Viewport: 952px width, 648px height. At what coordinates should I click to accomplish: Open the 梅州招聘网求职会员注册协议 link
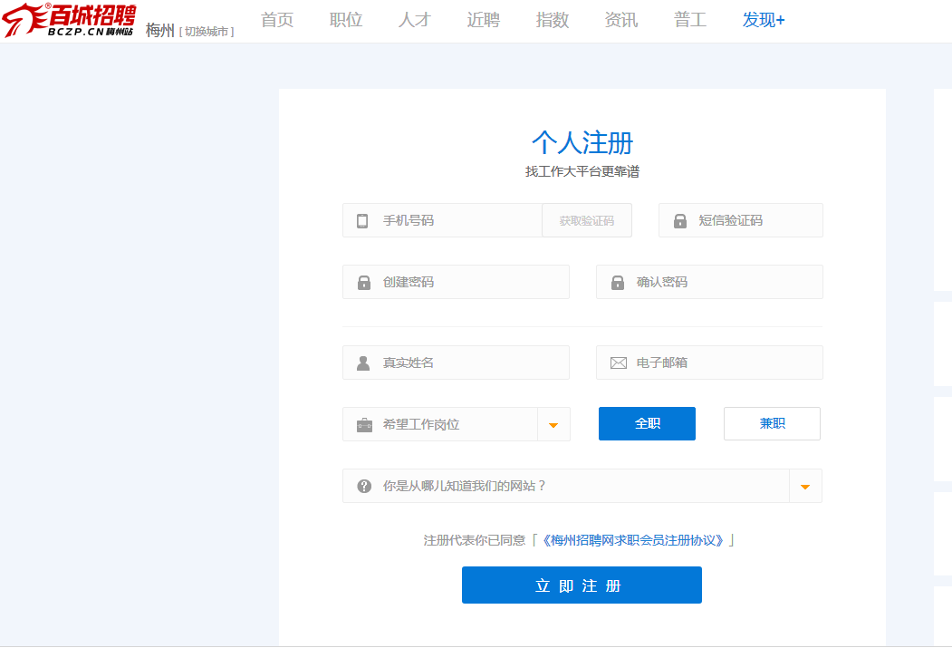click(x=633, y=540)
